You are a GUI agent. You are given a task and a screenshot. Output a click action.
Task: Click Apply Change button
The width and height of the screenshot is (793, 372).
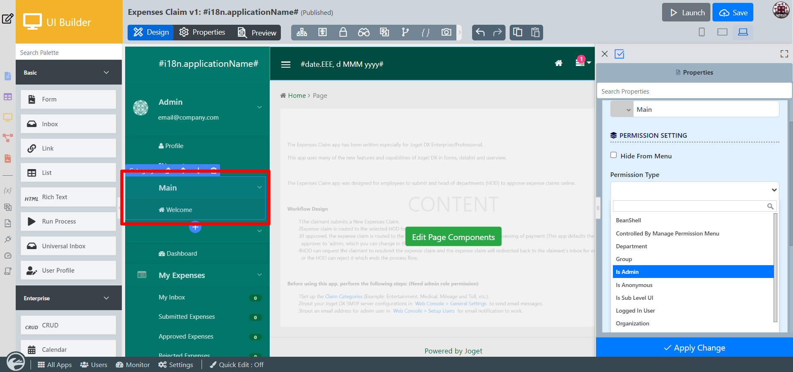(x=694, y=348)
